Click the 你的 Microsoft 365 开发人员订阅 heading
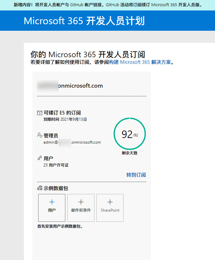The image size is (215, 260). point(88,55)
